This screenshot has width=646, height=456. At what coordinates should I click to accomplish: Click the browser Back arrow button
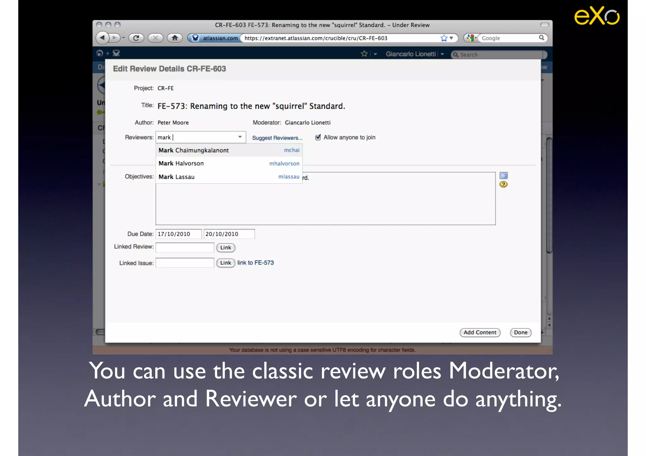click(x=102, y=38)
